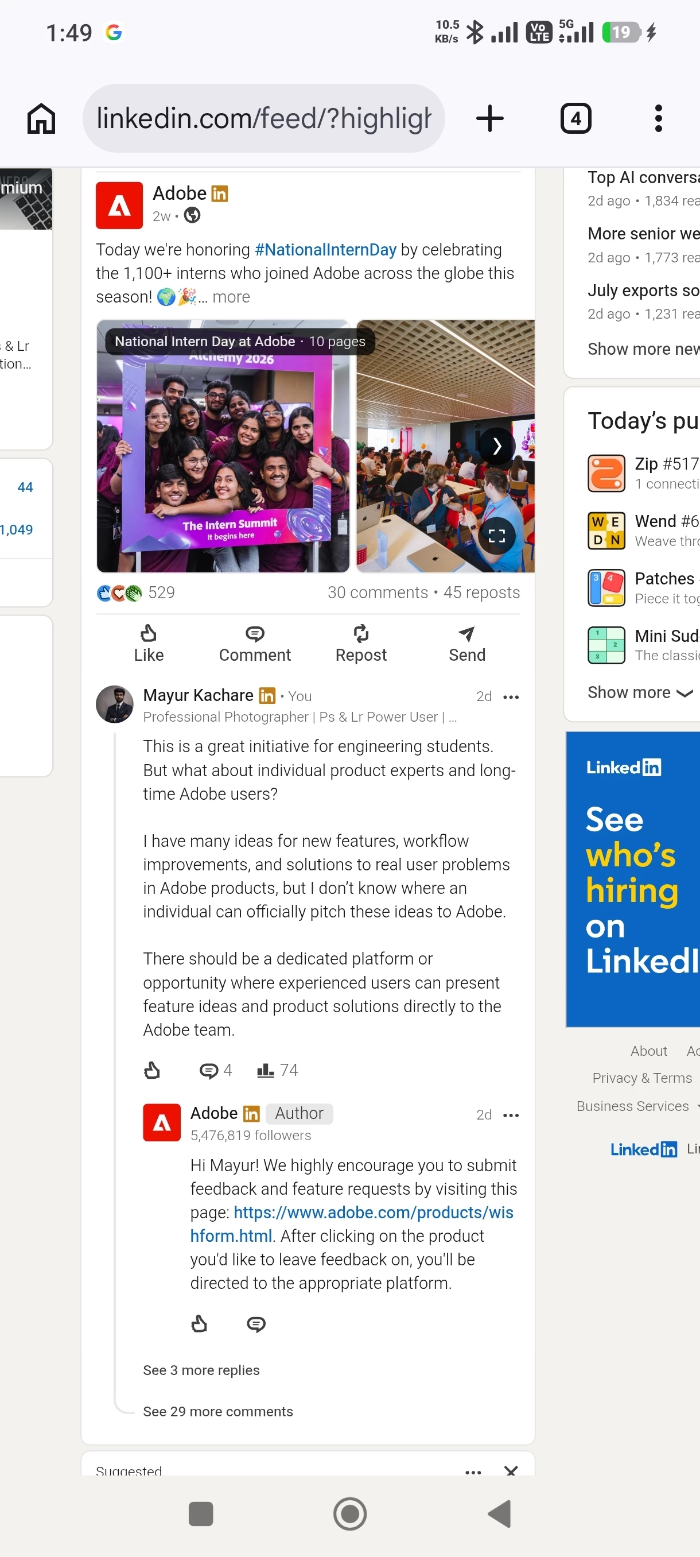Open options menu on Adobe's reply
This screenshot has width=700, height=1557.
tap(511, 1115)
